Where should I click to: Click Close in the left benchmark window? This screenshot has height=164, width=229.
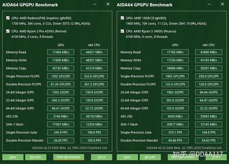point(101,157)
